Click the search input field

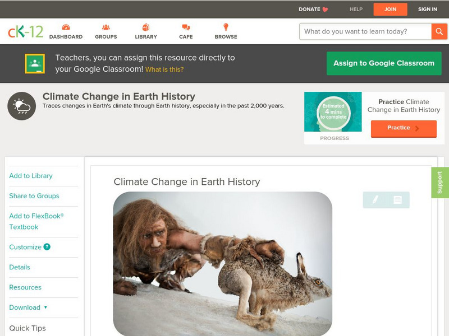point(365,31)
